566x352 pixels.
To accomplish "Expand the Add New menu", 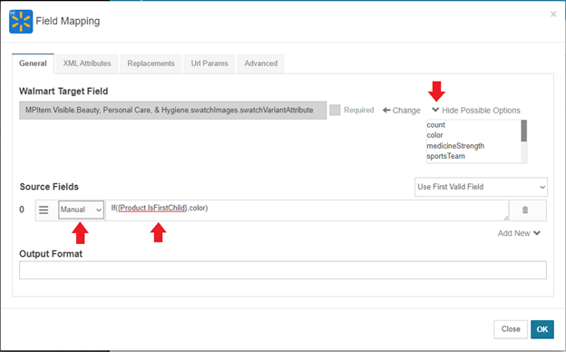I will pos(519,233).
